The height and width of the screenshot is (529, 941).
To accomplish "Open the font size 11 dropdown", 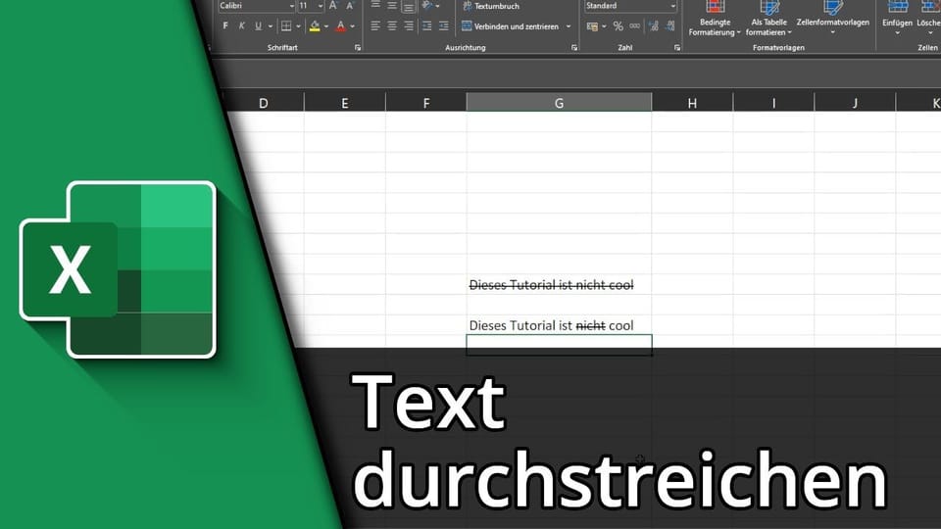I will point(320,6).
